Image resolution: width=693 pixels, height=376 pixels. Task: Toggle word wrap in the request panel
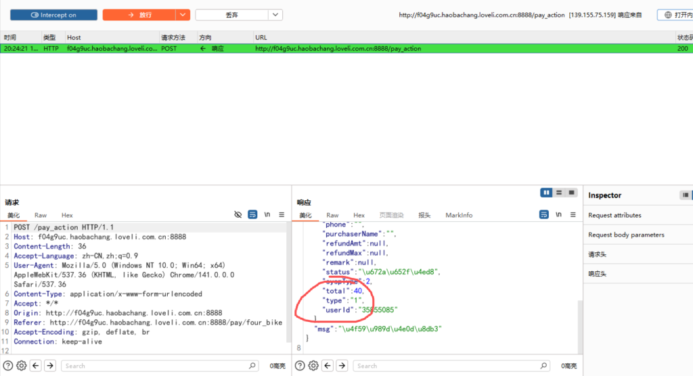252,214
